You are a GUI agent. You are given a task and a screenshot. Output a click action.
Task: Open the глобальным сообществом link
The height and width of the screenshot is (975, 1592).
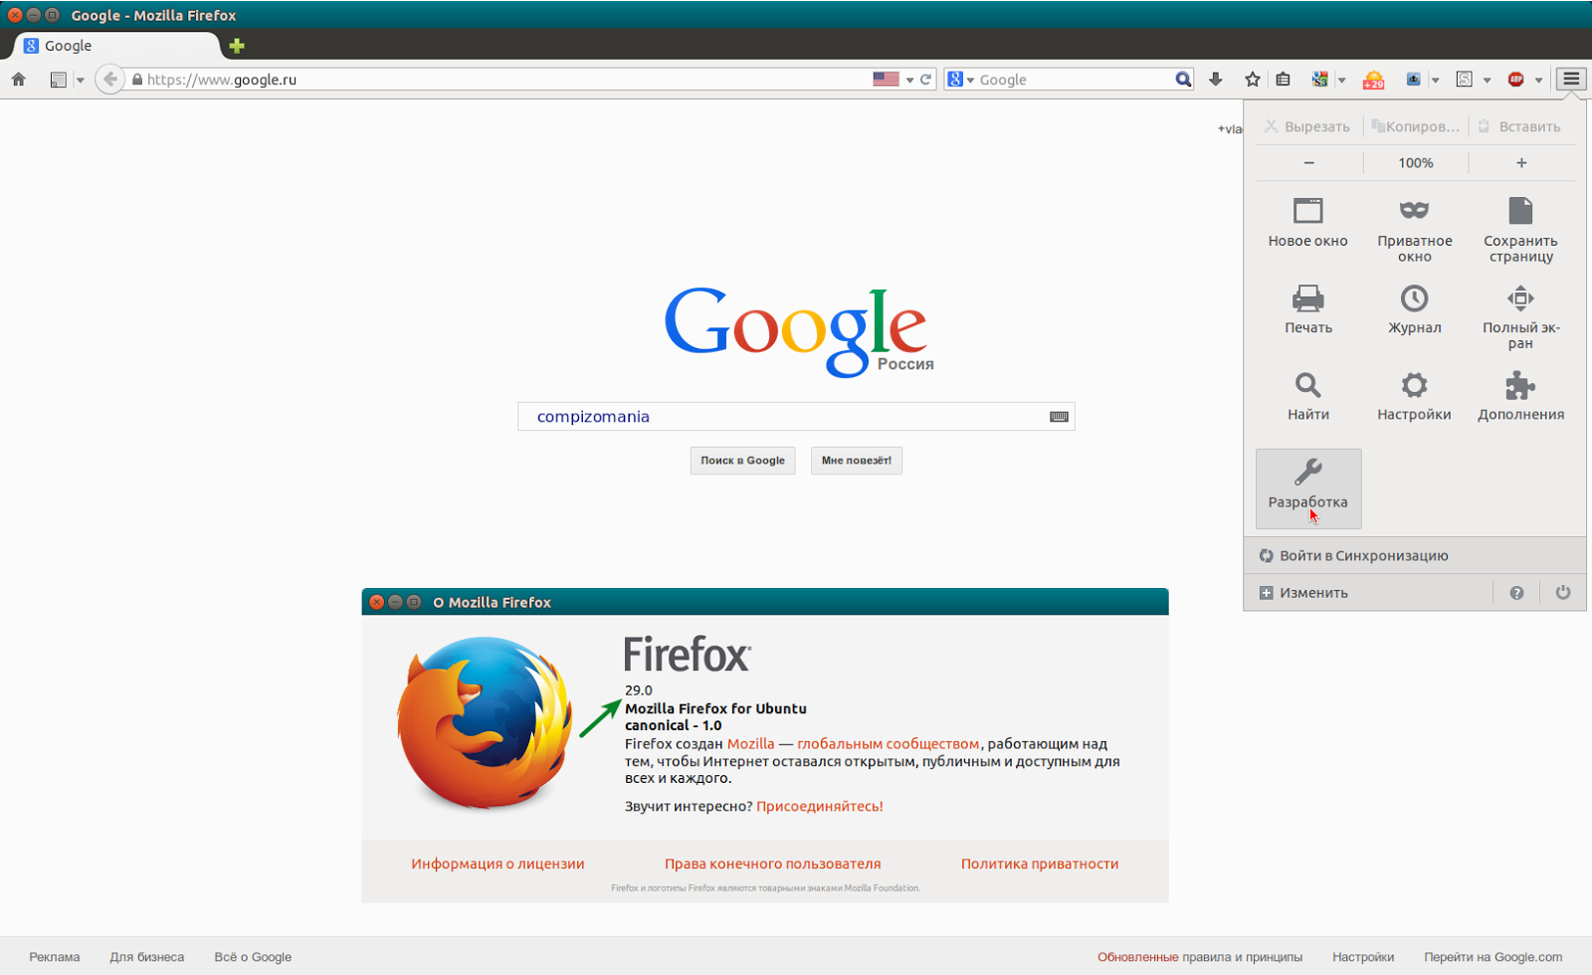(x=888, y=744)
